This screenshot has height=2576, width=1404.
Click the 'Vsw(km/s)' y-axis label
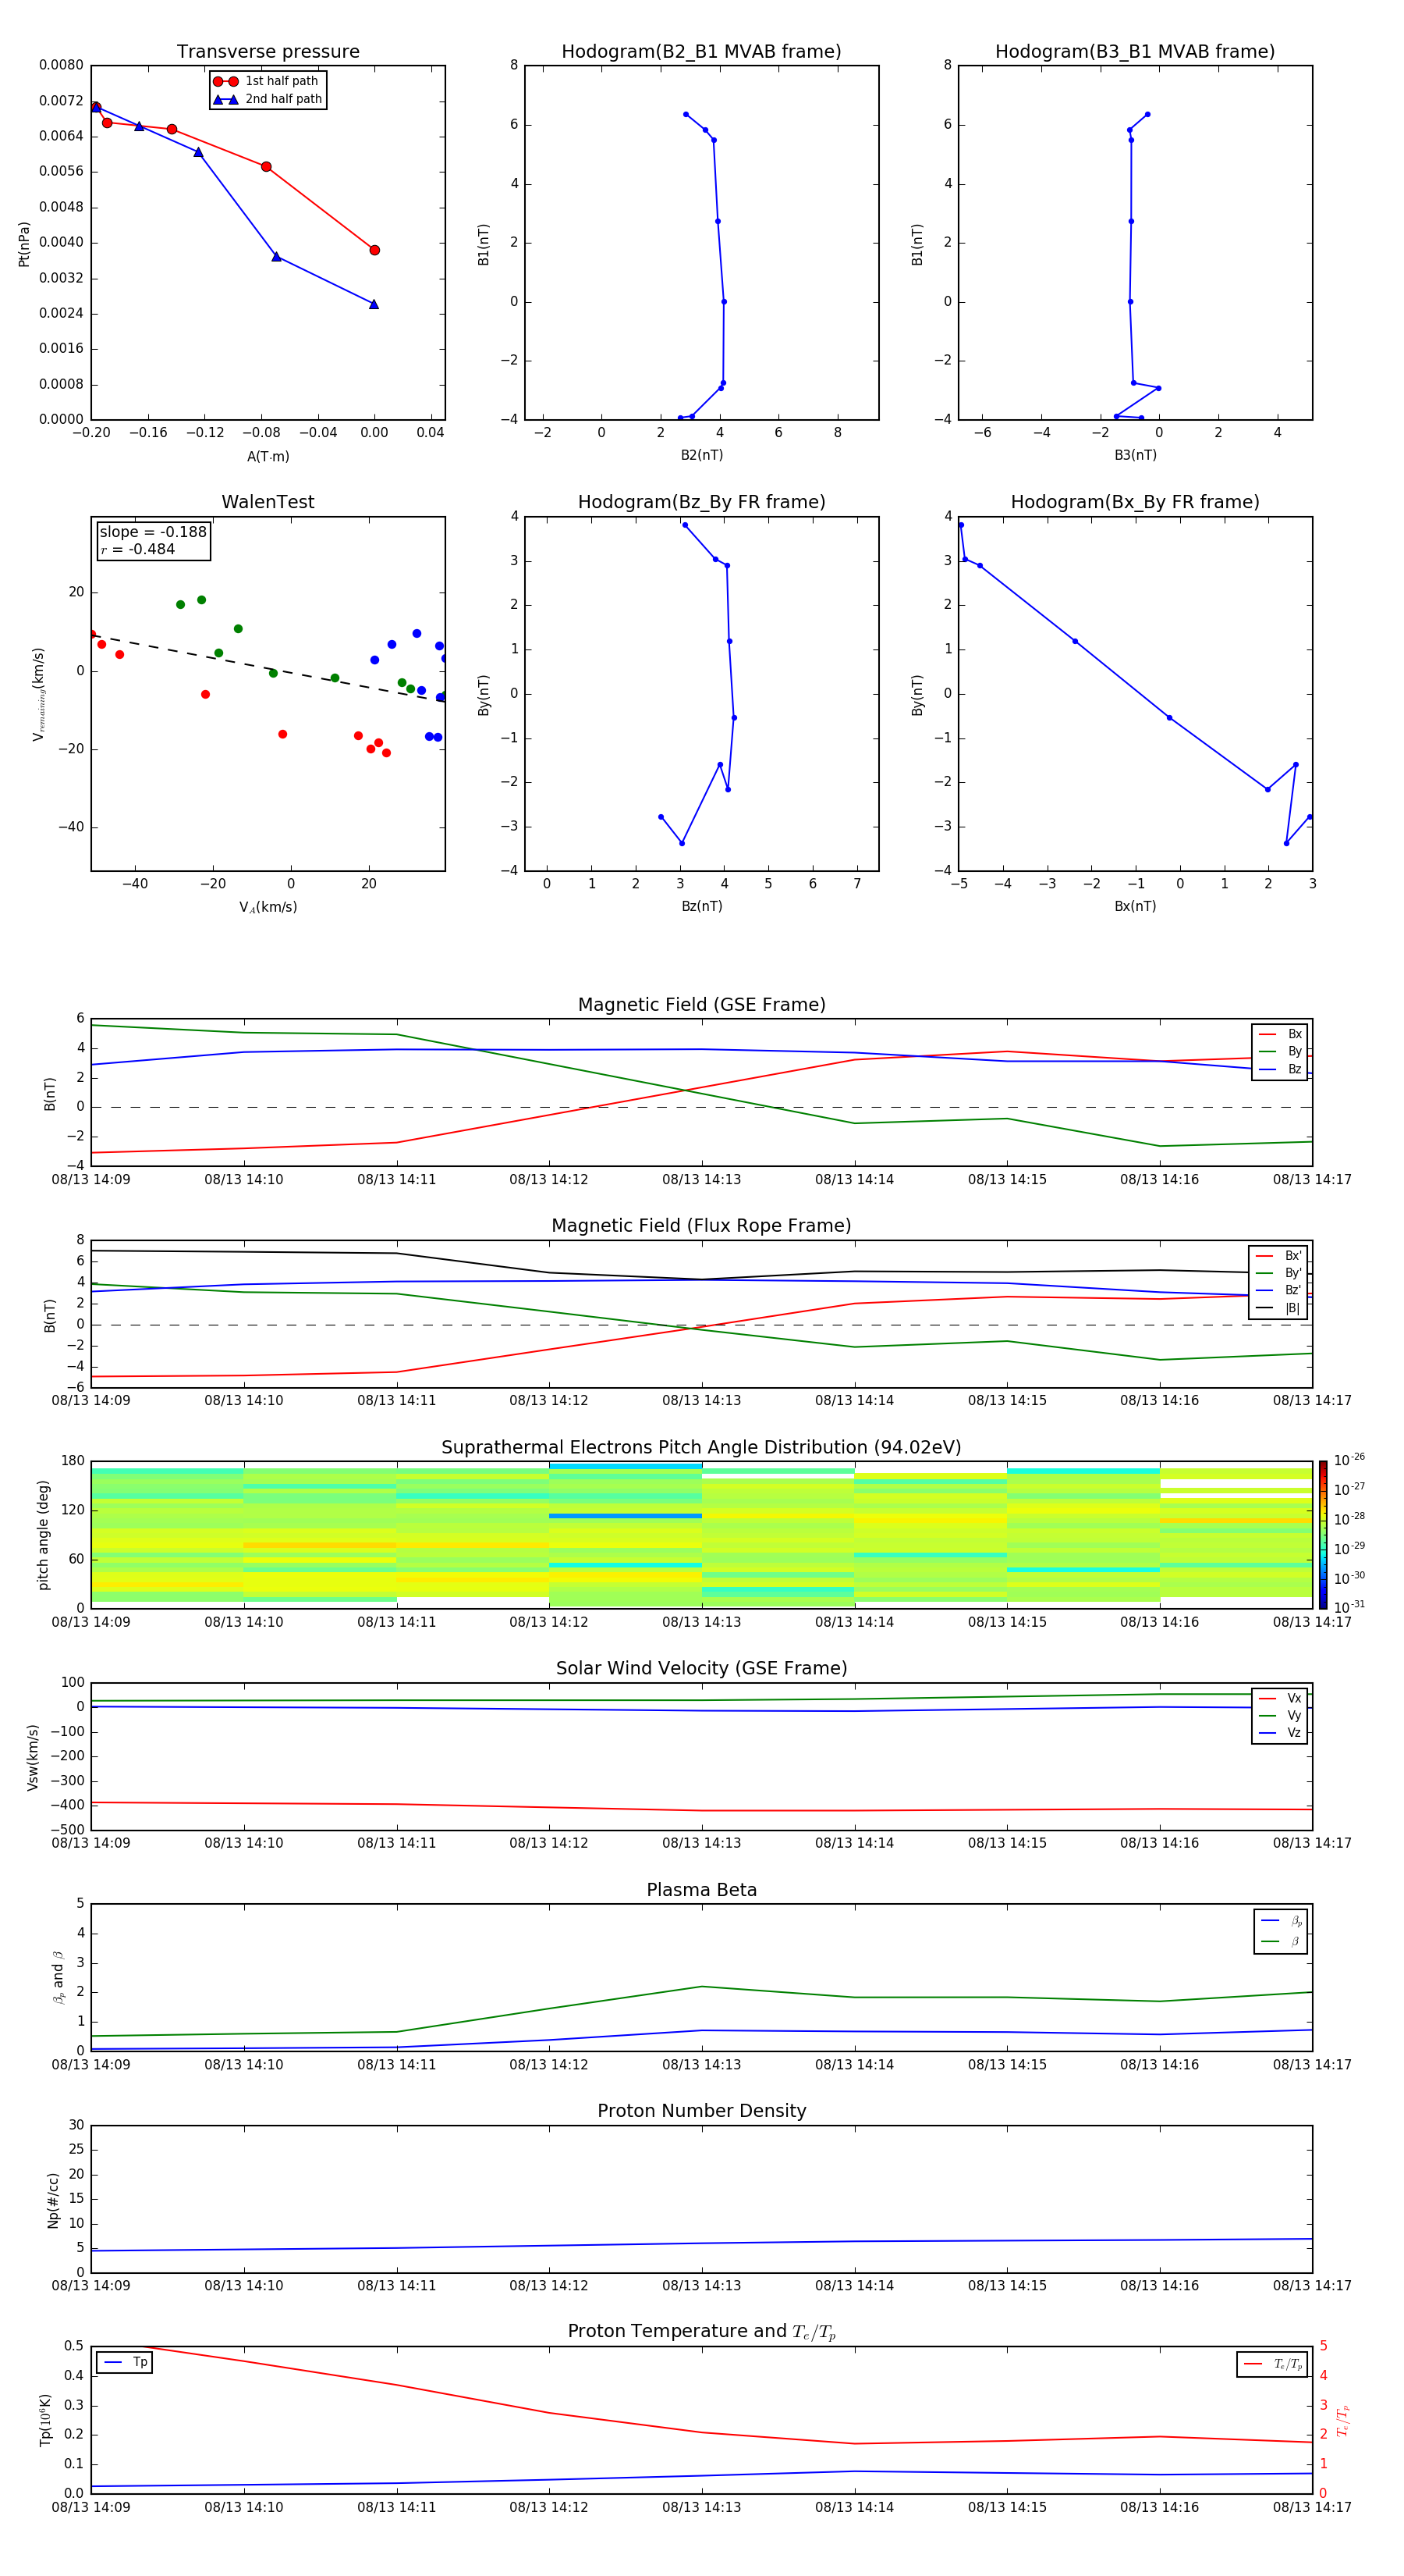pos(32,1757)
